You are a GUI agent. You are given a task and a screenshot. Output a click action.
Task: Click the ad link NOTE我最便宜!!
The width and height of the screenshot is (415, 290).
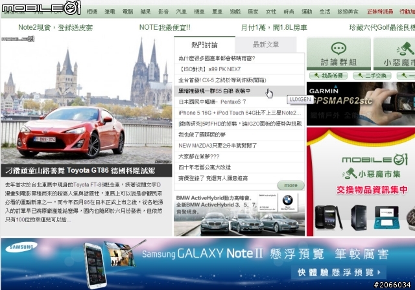[165, 27]
